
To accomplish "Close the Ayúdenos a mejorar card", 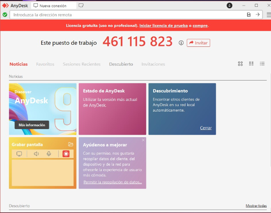I will [143, 140].
